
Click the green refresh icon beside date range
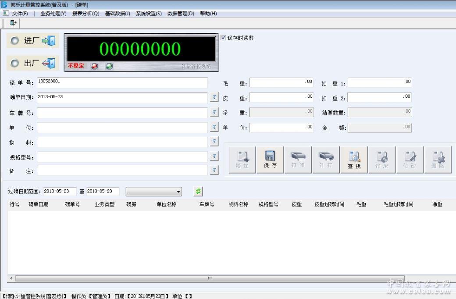[198, 192]
